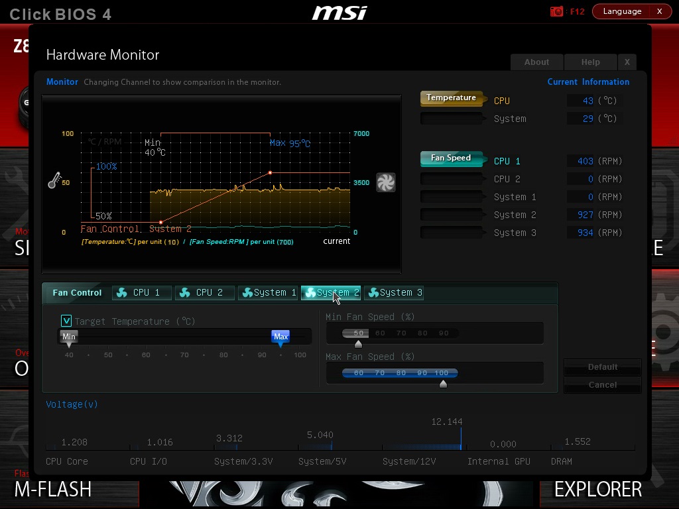Viewport: 679px width, 509px height.
Task: Click the Monitor heading label
Action: pos(62,82)
